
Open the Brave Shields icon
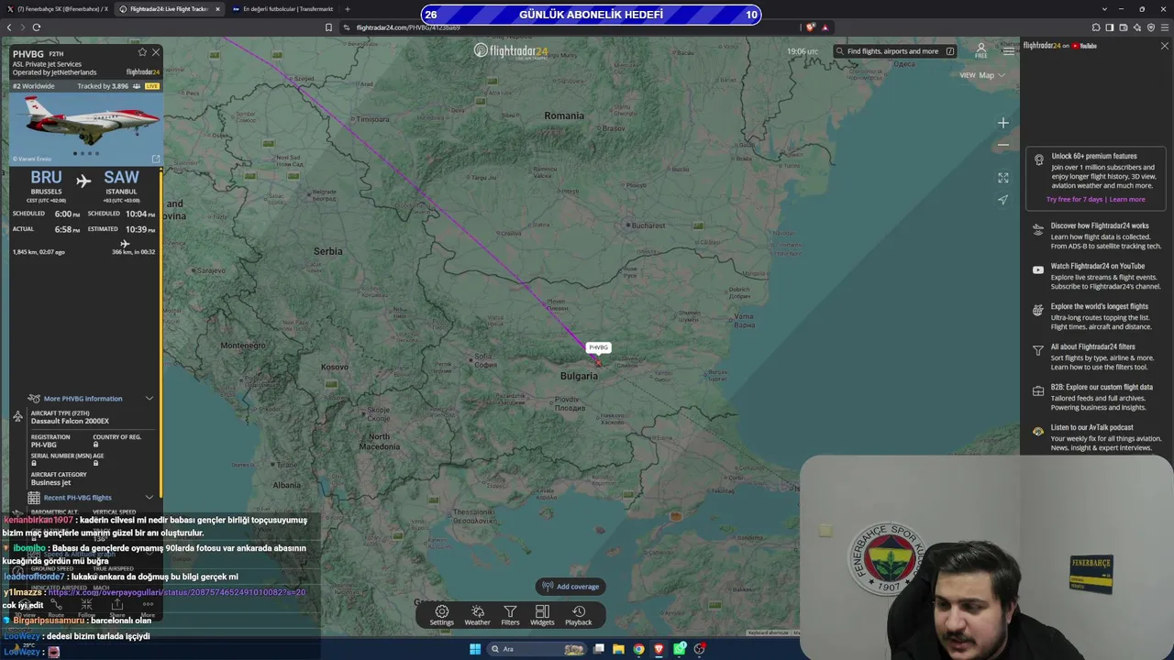point(811,27)
